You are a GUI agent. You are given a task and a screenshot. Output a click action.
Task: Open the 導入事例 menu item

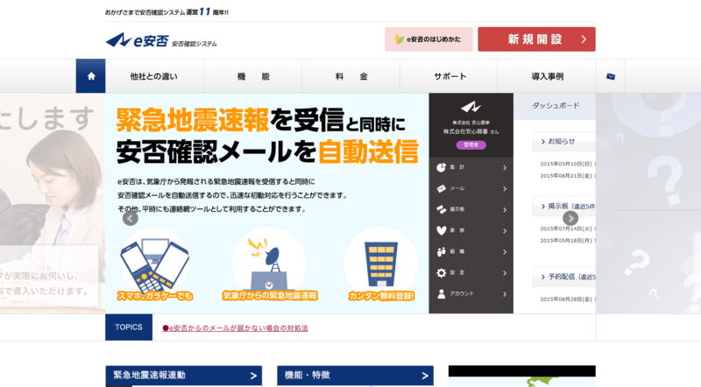pyautogui.click(x=547, y=76)
